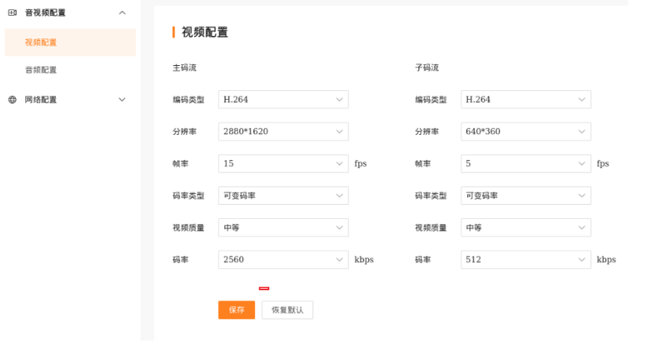This screenshot has height=357, width=658.
Task: Expand the 网络配置 menu section
Action: click(122, 100)
